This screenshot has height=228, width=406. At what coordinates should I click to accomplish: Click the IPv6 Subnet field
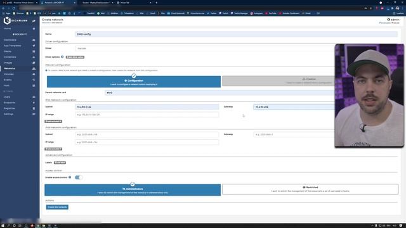click(x=147, y=134)
